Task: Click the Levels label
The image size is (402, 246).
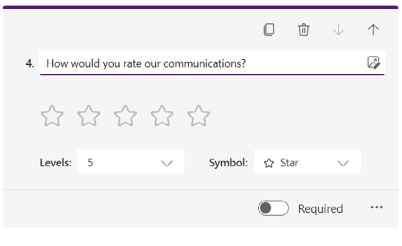Action: 56,162
